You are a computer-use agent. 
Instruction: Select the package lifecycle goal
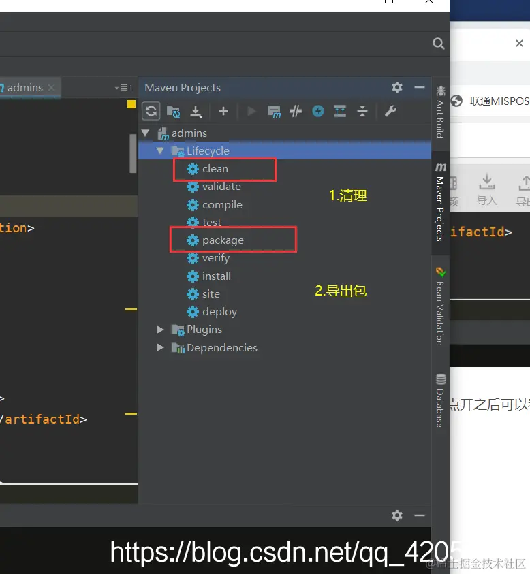coord(215,240)
